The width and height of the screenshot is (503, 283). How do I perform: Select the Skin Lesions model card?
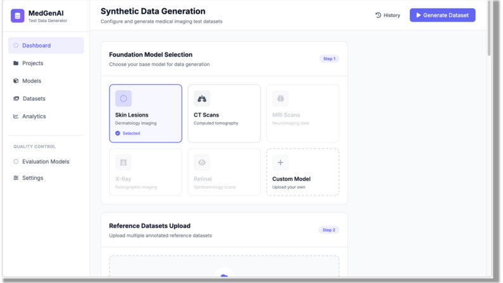(146, 114)
